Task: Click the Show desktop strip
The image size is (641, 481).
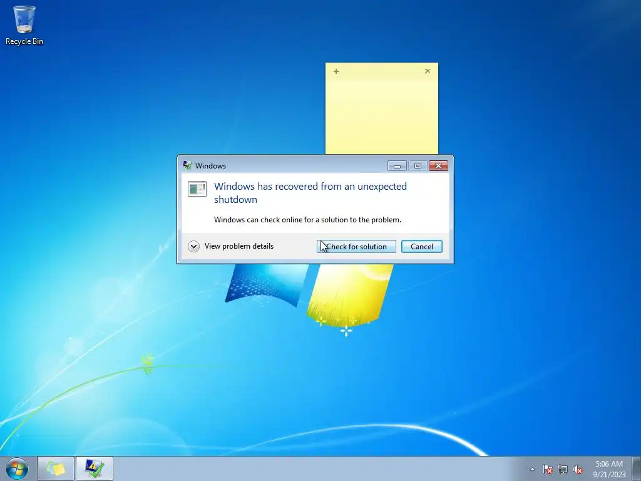Action: click(x=637, y=468)
